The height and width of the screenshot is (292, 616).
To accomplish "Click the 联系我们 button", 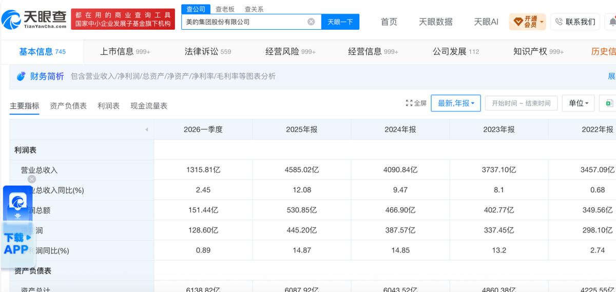I will tap(576, 22).
